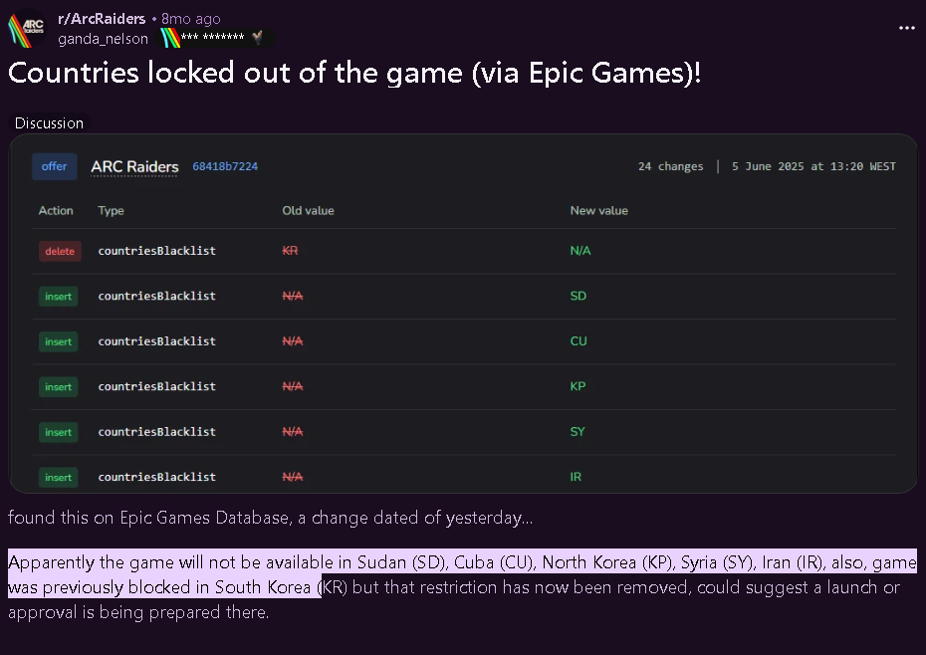The image size is (926, 655).
Task: Click the "Type" column header
Action: [110, 210]
